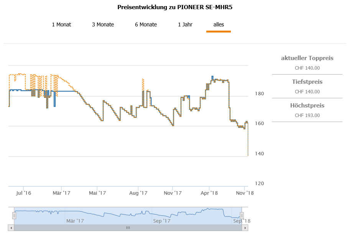
Task: Click the scrollbar left arrow button
Action: [11, 228]
